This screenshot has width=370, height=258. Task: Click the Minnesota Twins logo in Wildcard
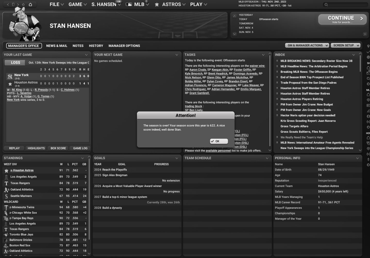6,207
